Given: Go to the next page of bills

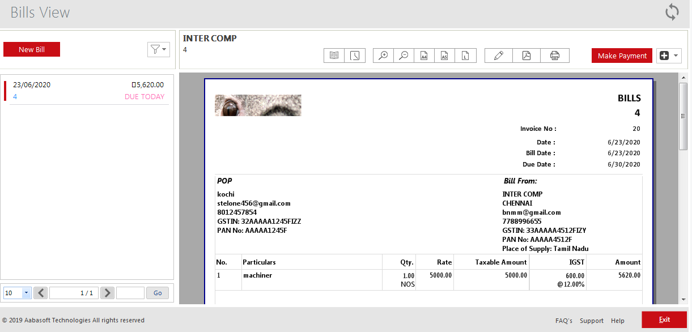Looking at the screenshot, I should (x=107, y=293).
